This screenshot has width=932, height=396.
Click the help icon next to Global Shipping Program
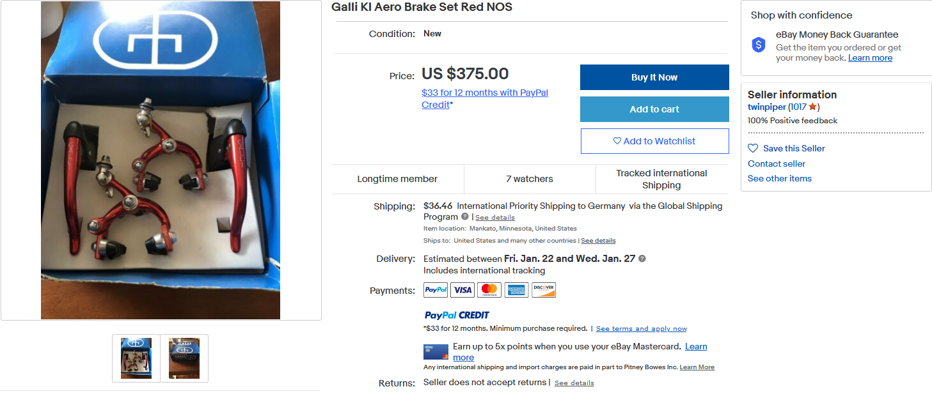tap(465, 217)
